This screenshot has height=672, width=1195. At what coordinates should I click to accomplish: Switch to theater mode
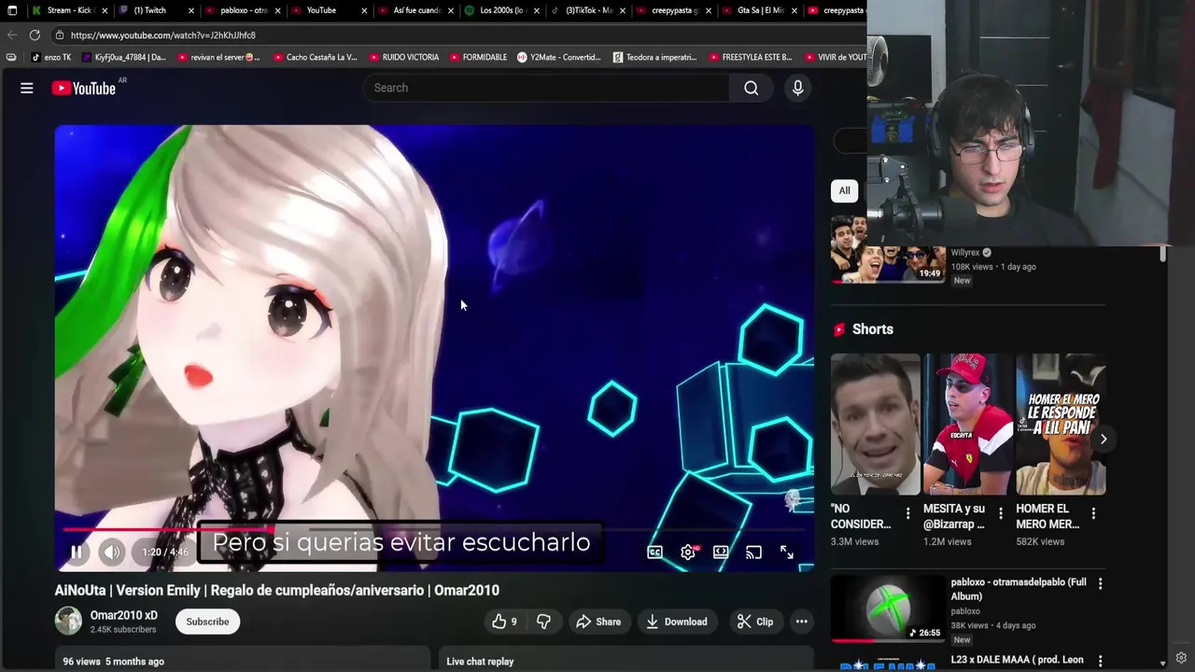[x=721, y=552]
